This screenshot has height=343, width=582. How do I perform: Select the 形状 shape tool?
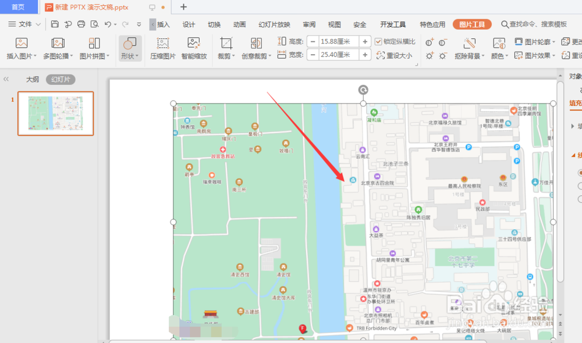pos(130,48)
